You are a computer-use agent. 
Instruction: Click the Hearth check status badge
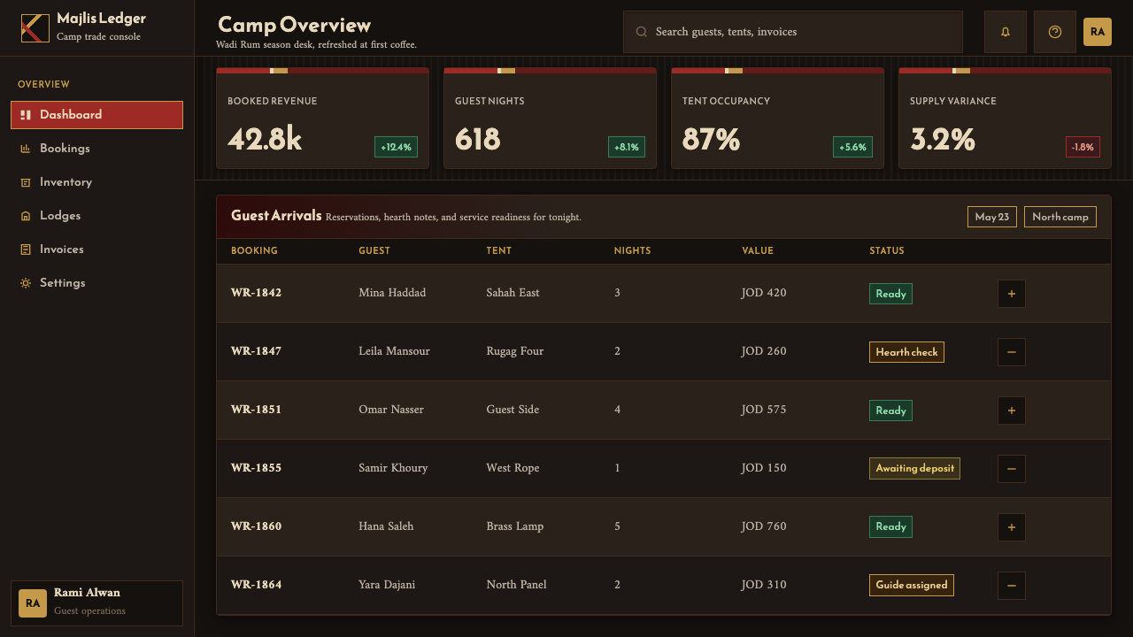click(906, 352)
